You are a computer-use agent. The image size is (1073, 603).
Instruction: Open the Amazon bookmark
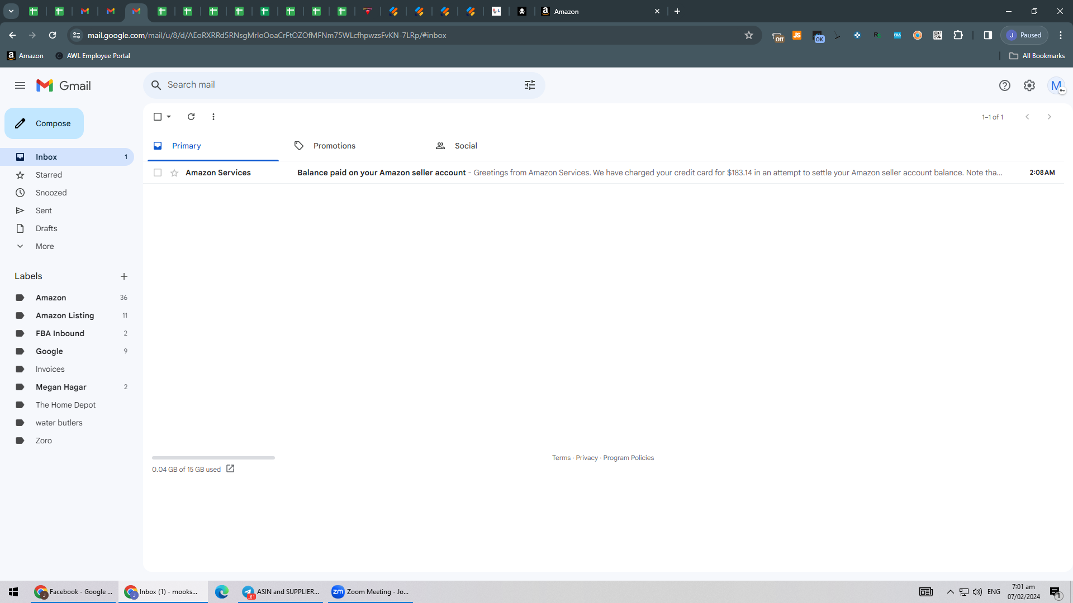click(x=25, y=56)
